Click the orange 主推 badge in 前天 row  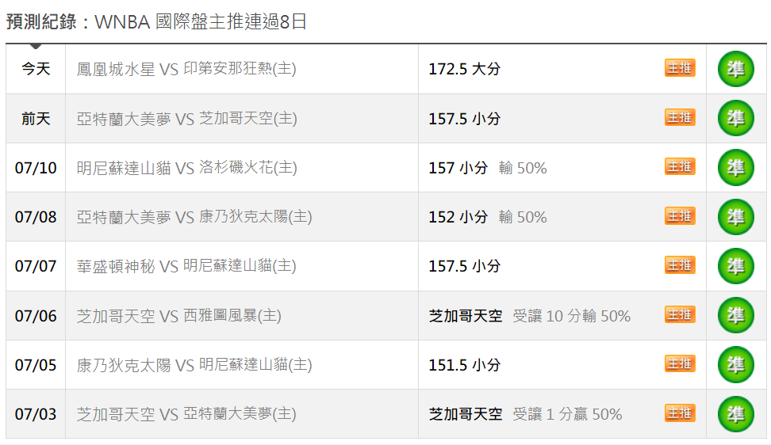(680, 118)
